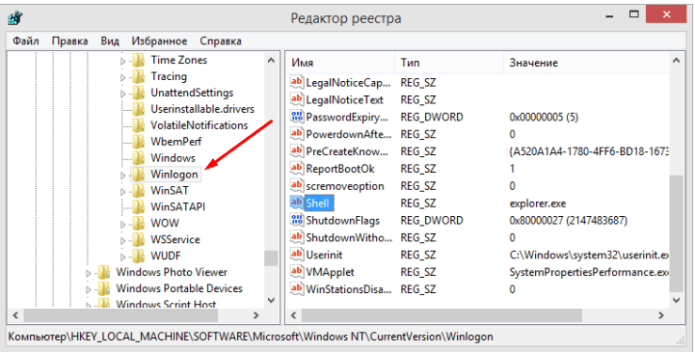Click the string icon beside LegalNoticeCap
Image resolution: width=695 pixels, height=352 pixels.
[x=297, y=82]
